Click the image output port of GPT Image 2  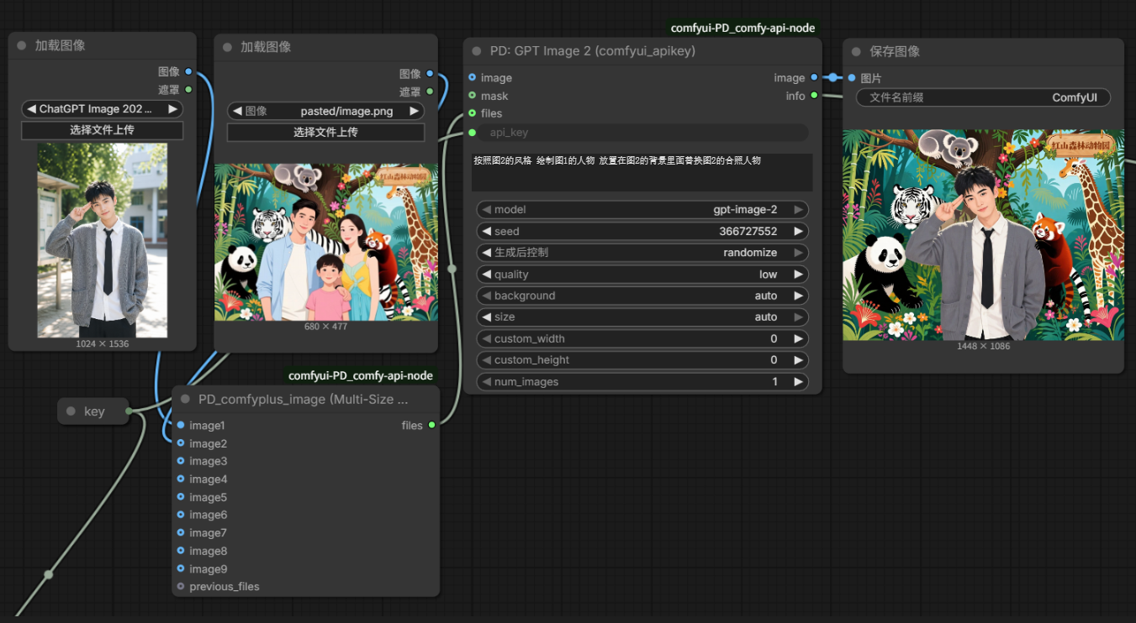click(x=814, y=77)
